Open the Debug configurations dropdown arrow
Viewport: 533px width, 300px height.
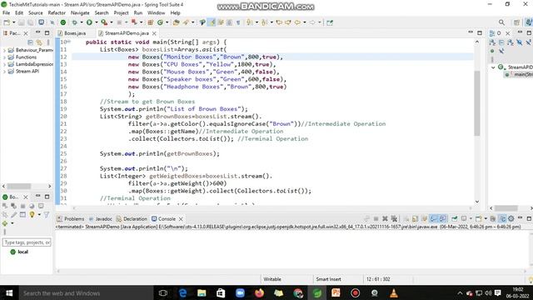[x=82, y=22]
